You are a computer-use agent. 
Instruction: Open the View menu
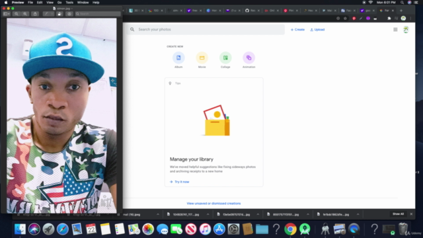coord(50,3)
